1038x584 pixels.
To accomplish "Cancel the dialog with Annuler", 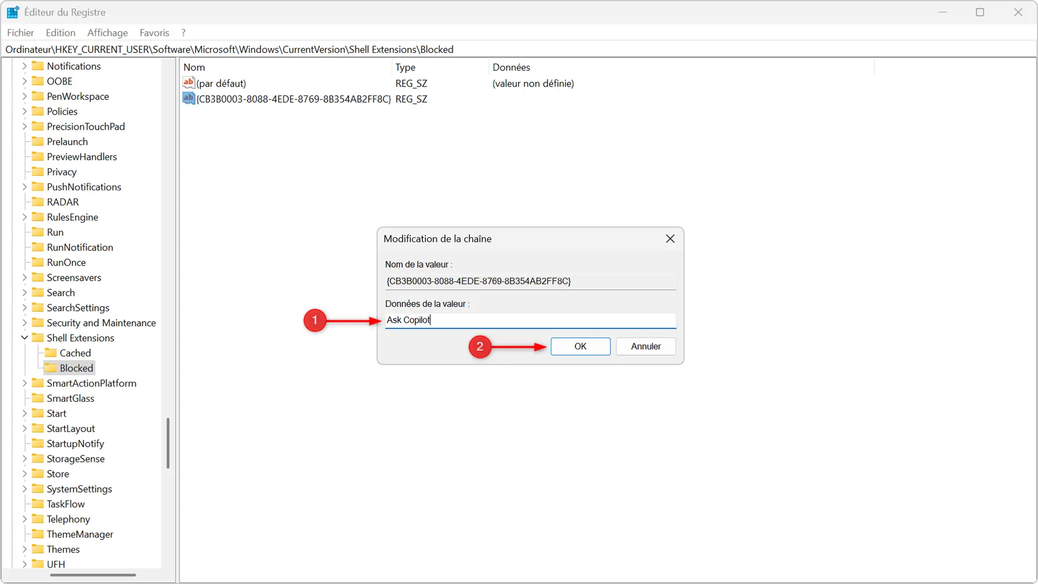I will pos(646,346).
